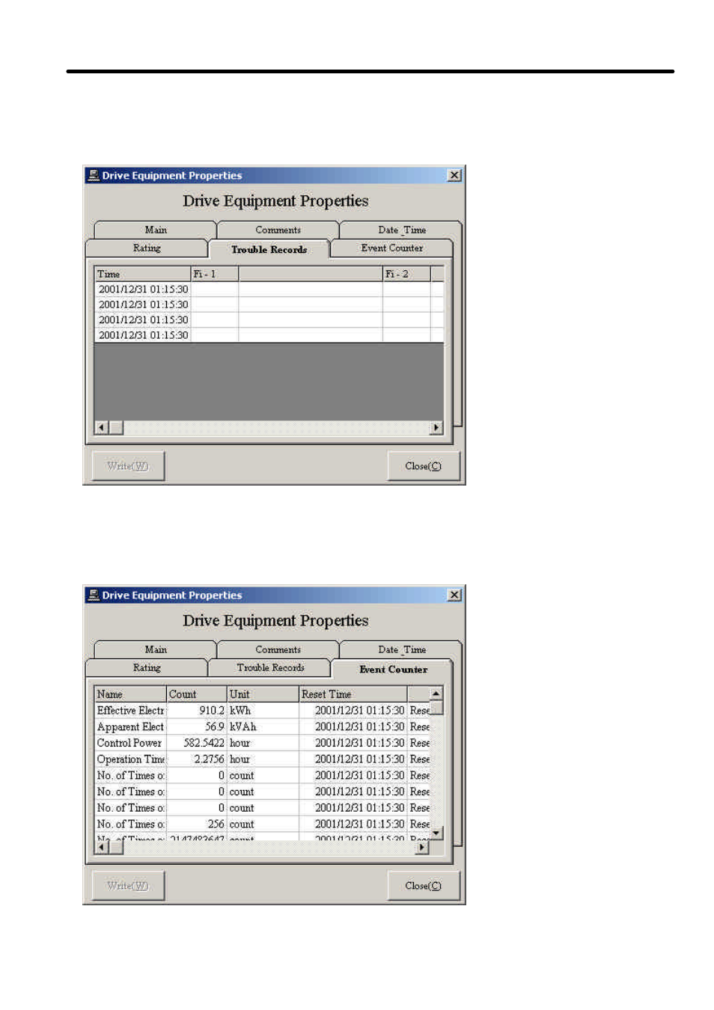Click Unit column header in Event Counter
This screenshot has width=714, height=1010.
[x=263, y=694]
